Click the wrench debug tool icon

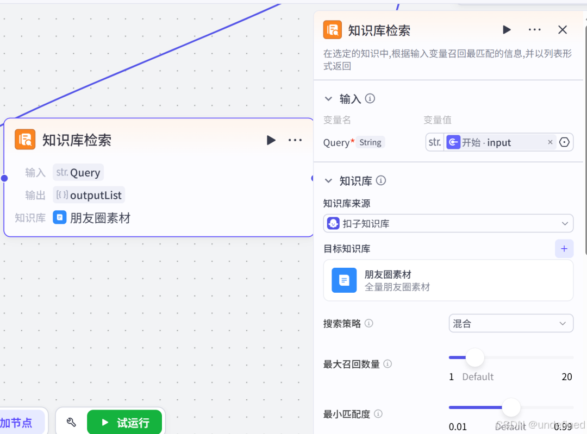pos(71,423)
